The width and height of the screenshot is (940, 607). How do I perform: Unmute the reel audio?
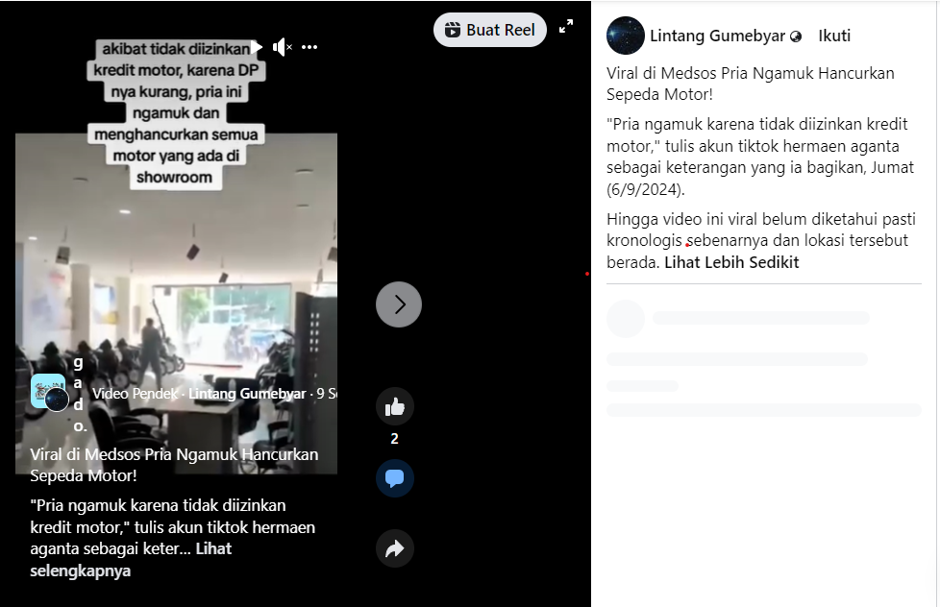pyautogui.click(x=282, y=47)
